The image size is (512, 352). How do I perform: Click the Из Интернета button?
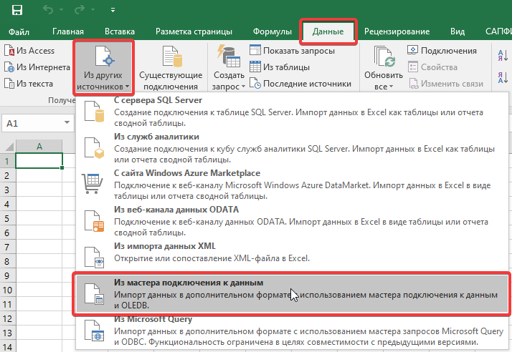(x=37, y=67)
